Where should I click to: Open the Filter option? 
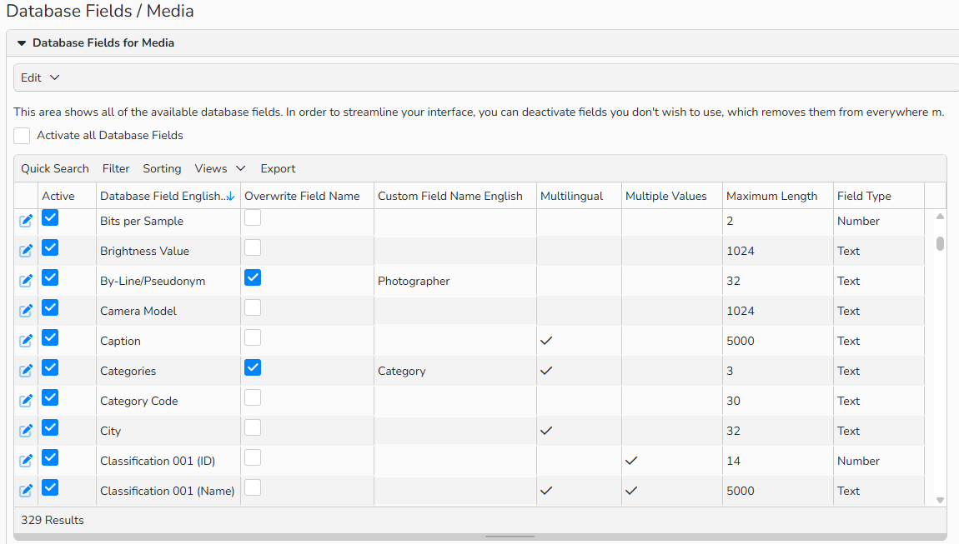click(116, 169)
